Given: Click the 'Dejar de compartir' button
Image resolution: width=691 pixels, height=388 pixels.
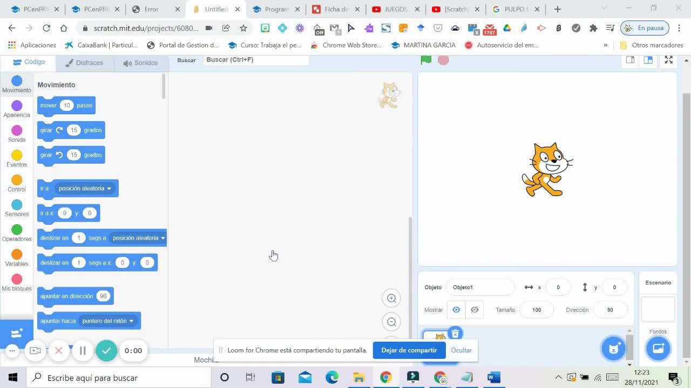Looking at the screenshot, I should pos(409,350).
